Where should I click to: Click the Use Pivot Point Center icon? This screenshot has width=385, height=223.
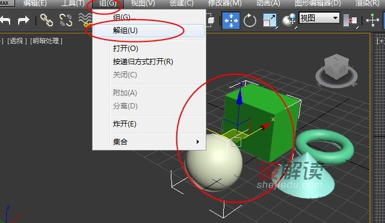pos(350,20)
